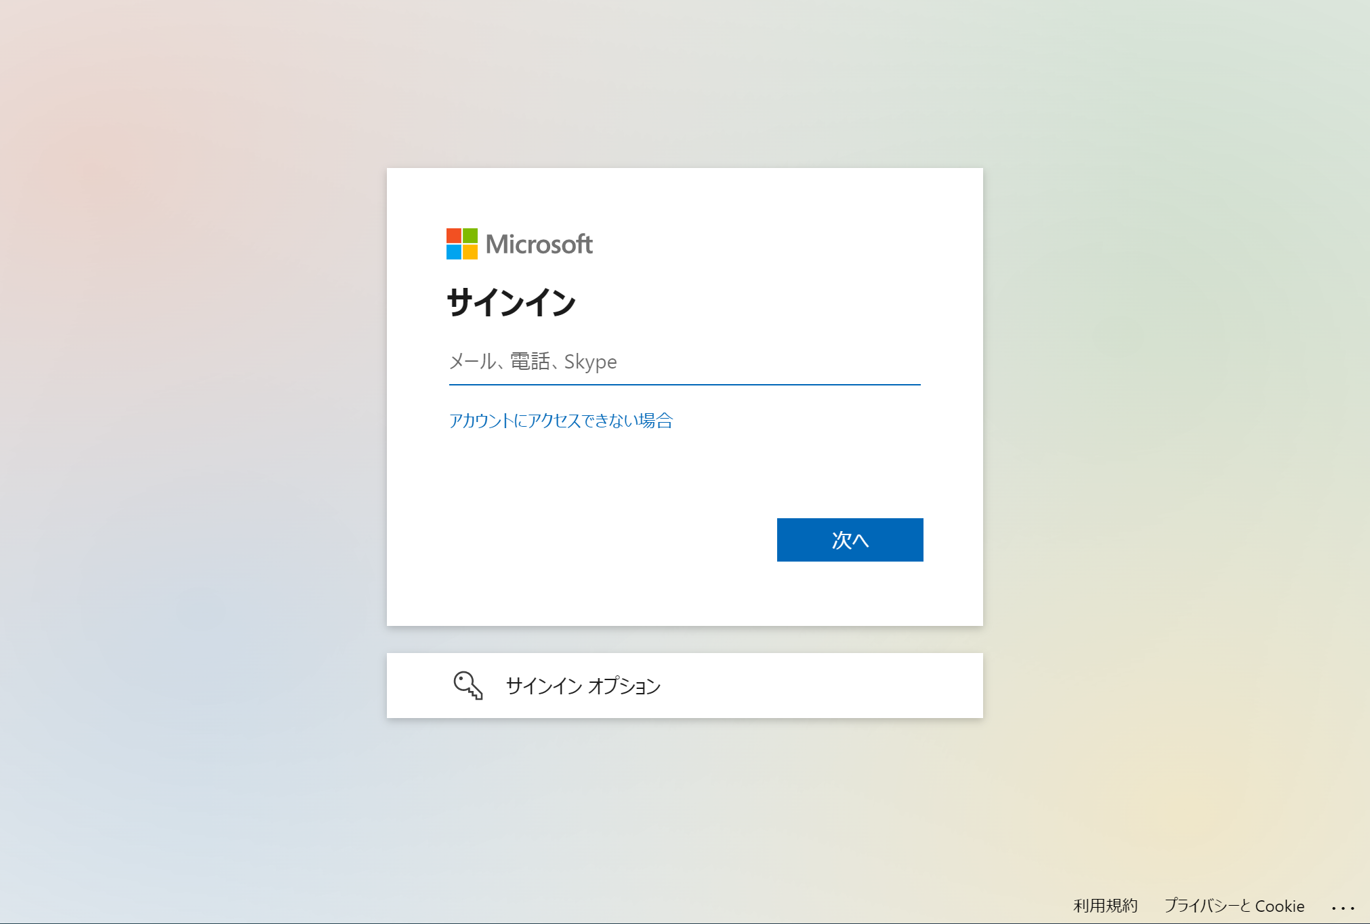The width and height of the screenshot is (1370, 924).
Task: Click the Microsoft four-square logo
Action: click(x=462, y=244)
